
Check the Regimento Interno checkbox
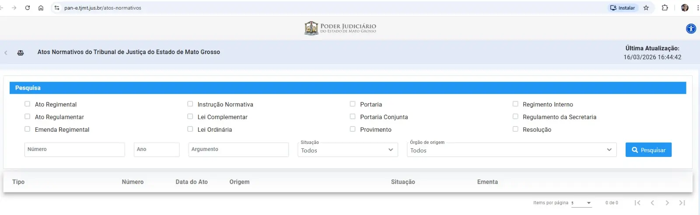[x=515, y=104]
